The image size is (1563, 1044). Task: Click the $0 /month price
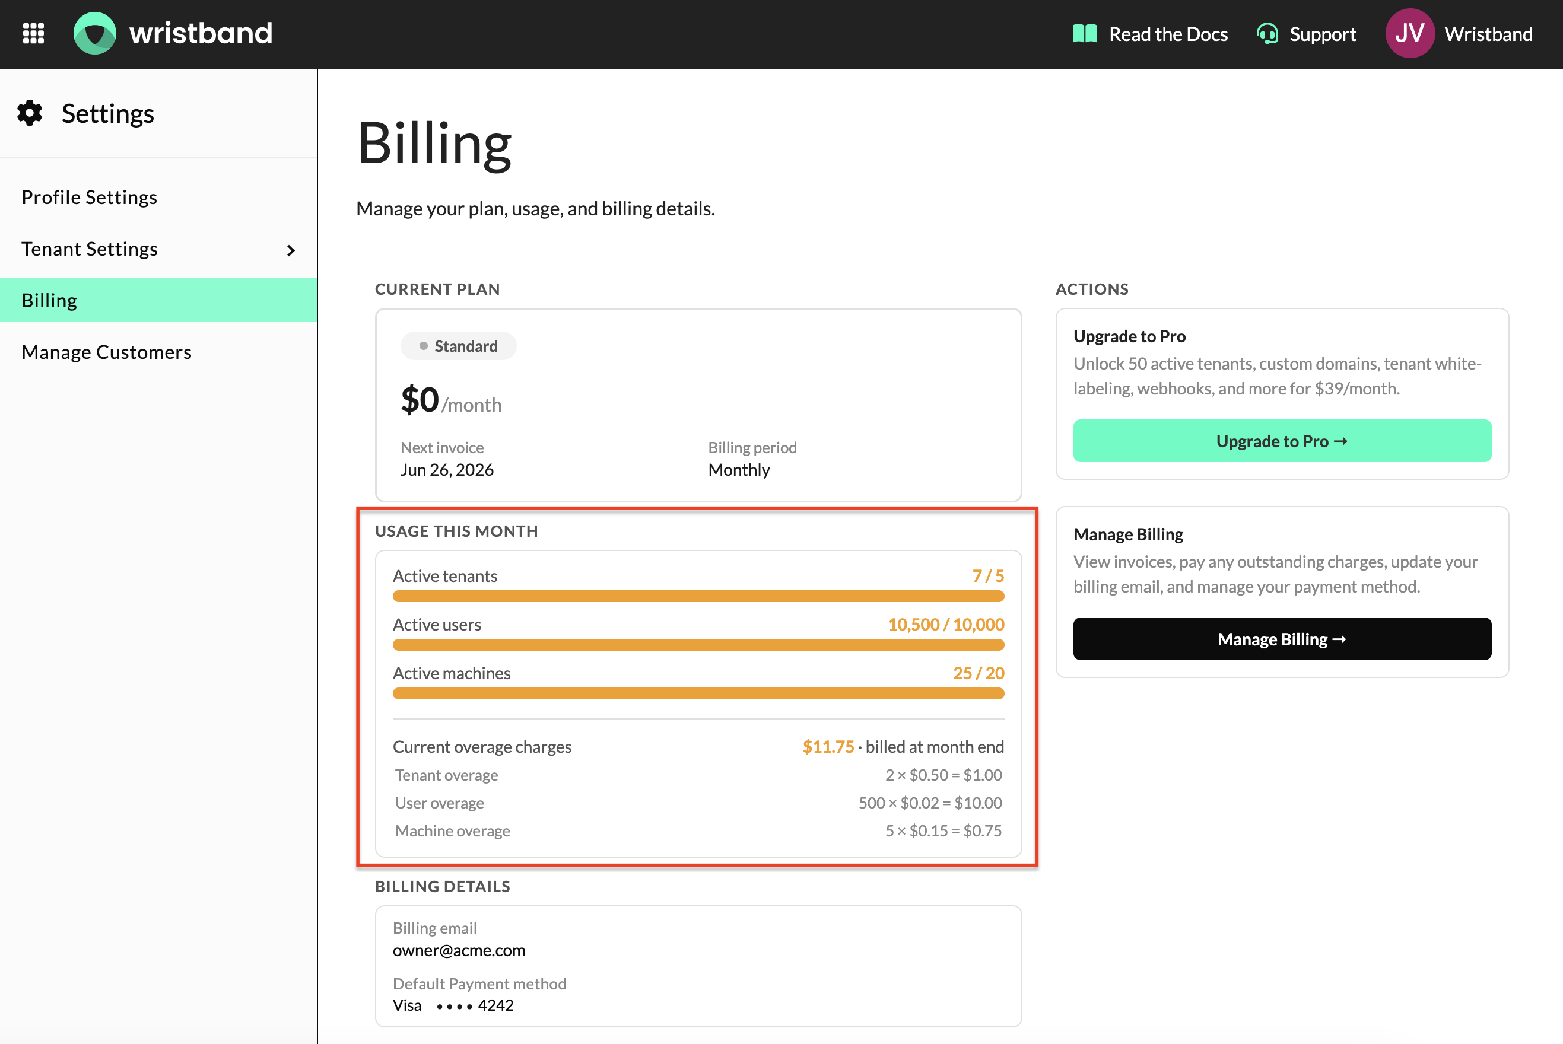click(x=451, y=400)
